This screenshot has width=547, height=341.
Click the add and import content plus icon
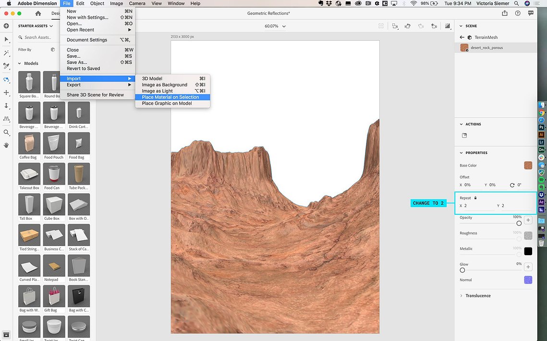tap(6, 26)
